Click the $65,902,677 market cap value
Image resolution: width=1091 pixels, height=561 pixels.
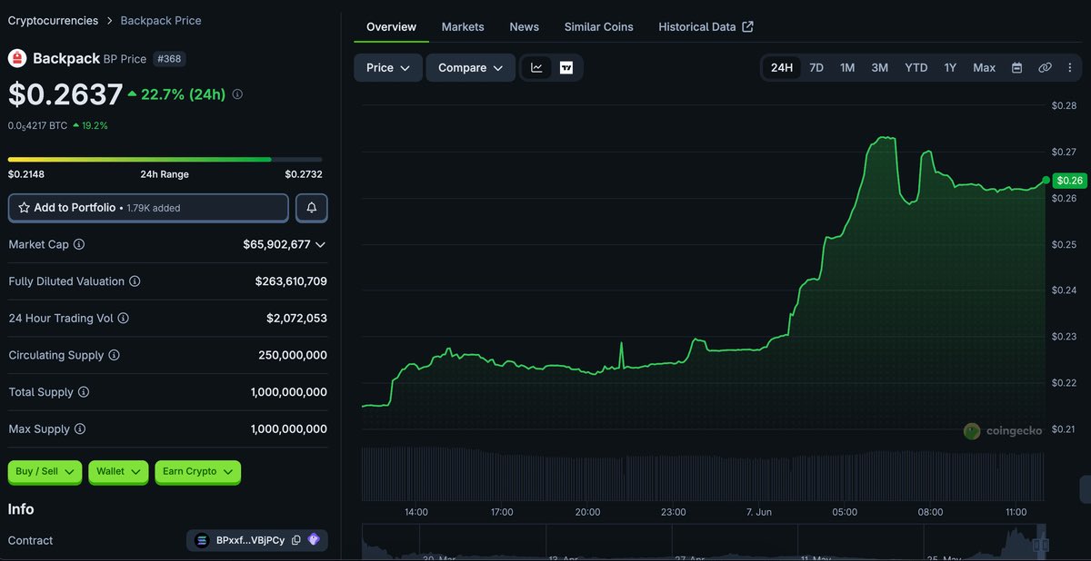click(x=276, y=244)
